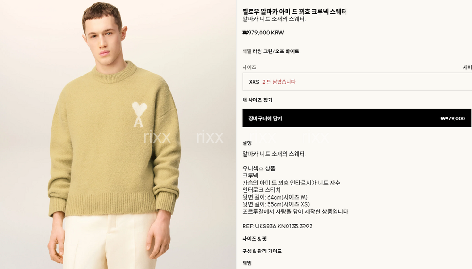Expand the 책임 section

pos(247,263)
